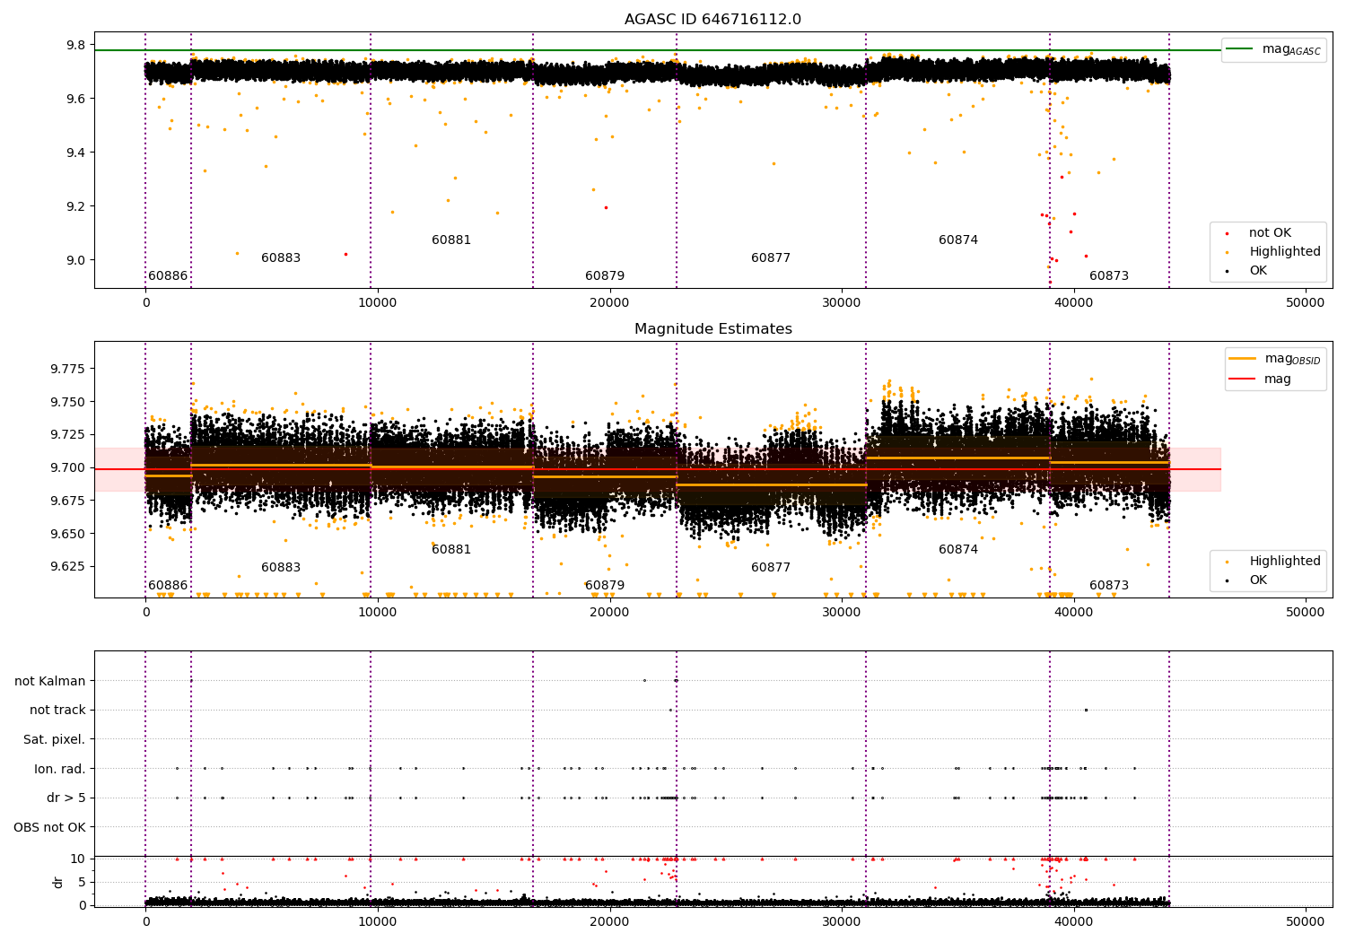Click obsid label 60874 in Magnitude Estimates panel
This screenshot has width=1346, height=942.
point(958,550)
